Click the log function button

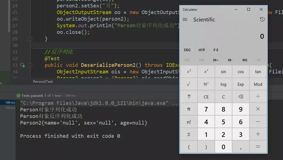click(x=223, y=84)
